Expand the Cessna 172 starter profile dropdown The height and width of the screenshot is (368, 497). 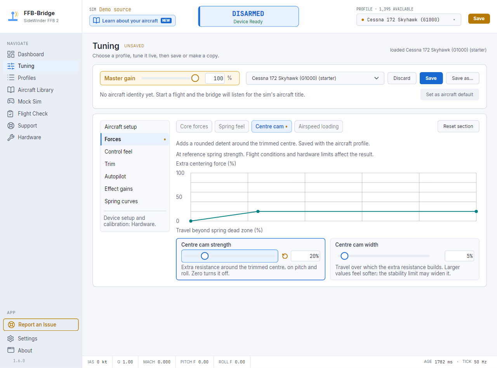point(315,78)
